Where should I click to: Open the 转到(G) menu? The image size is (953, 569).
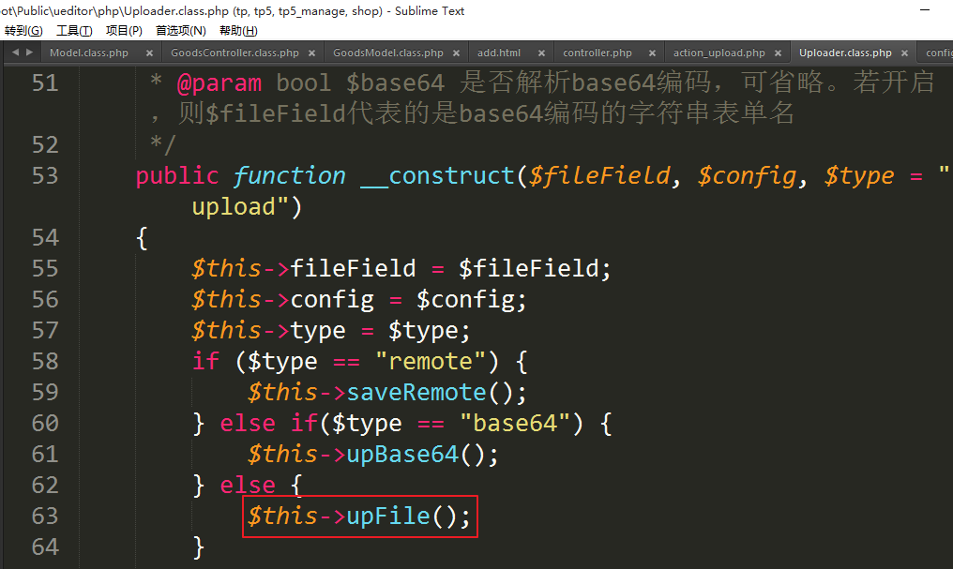point(23,31)
